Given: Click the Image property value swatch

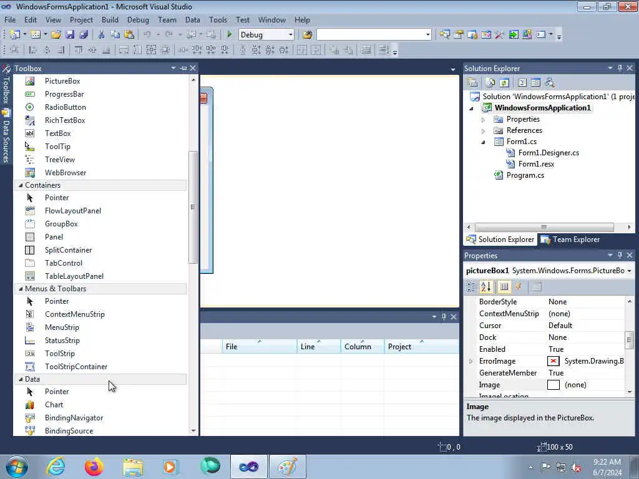Looking at the screenshot, I should 553,385.
